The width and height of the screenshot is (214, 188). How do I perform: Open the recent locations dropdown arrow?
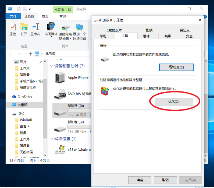pos(25,54)
